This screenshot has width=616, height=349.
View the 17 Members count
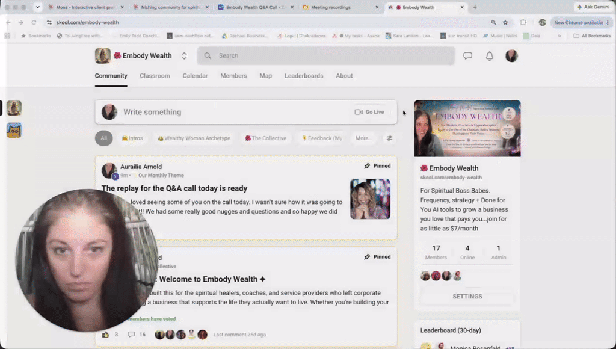436,252
